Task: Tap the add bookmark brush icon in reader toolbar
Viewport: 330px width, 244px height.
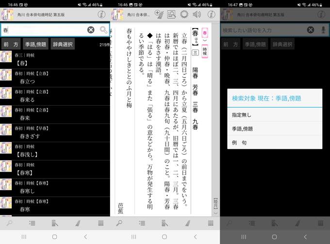Action: (159, 14)
